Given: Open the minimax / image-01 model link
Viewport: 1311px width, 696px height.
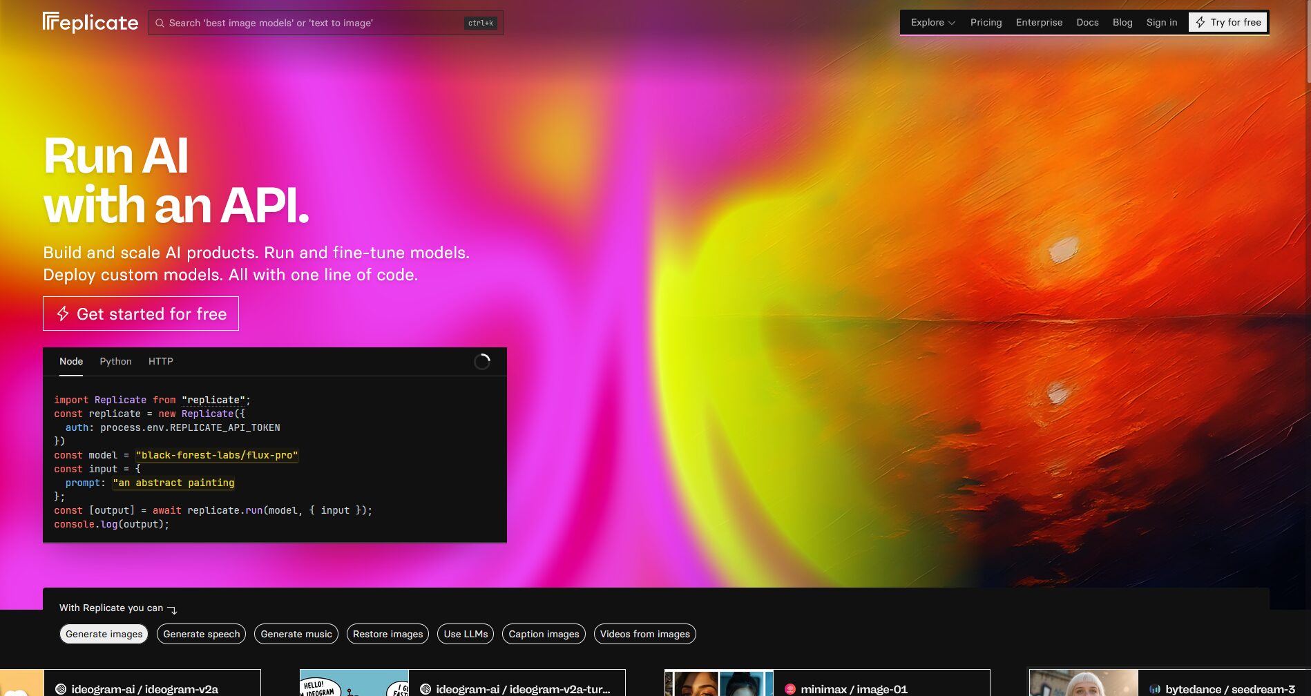Looking at the screenshot, I should coord(854,689).
